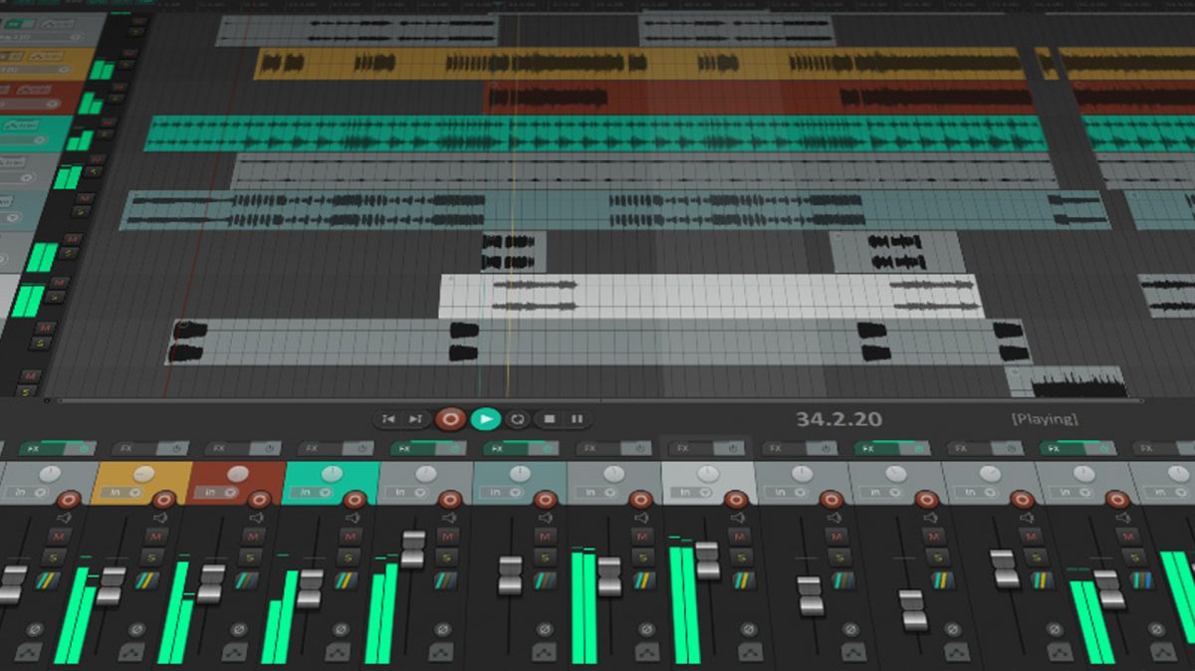Click the pan knob on the teal mixer channel

[332, 471]
